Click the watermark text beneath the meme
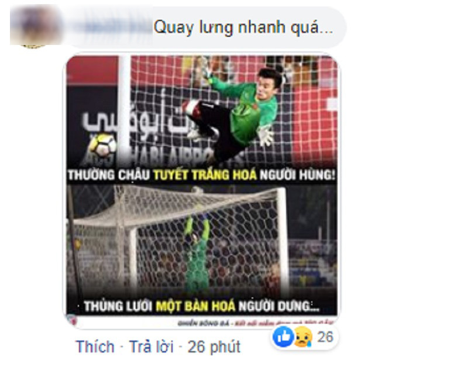The height and width of the screenshot is (371, 468). tap(255, 323)
